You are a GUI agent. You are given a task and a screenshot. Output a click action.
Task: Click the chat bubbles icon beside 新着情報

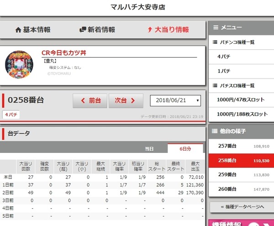click(x=83, y=30)
